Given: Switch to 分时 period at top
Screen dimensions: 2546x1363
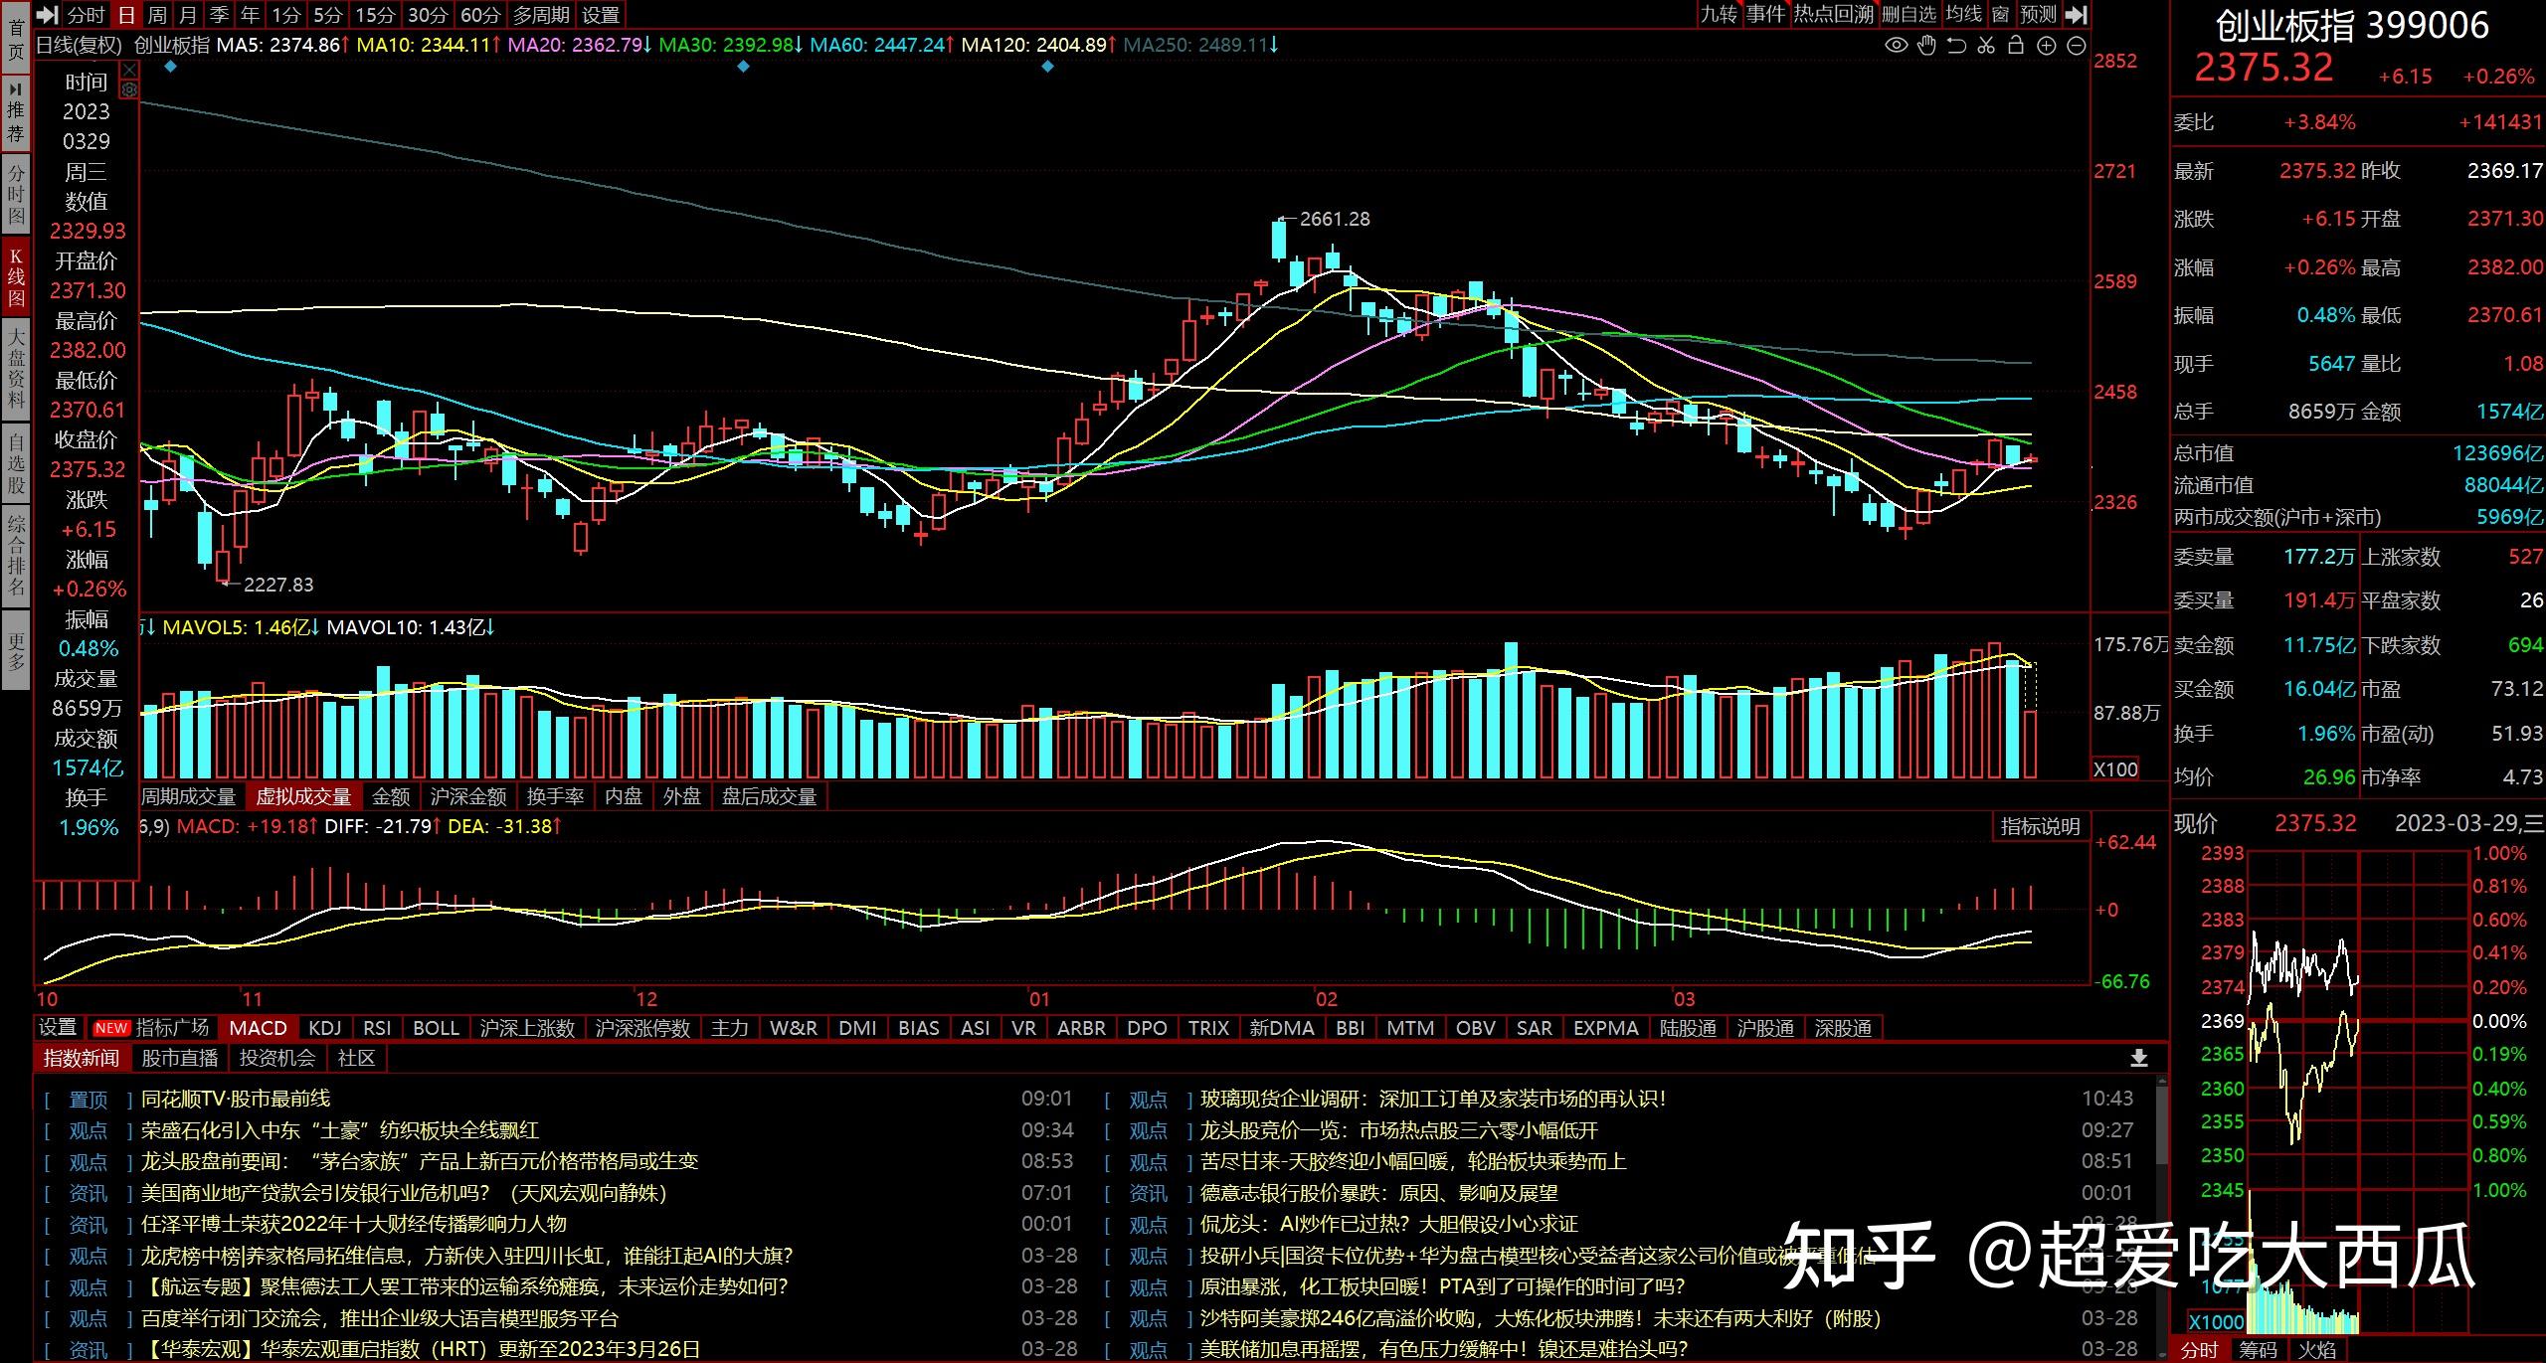Looking at the screenshot, I should click(x=86, y=15).
